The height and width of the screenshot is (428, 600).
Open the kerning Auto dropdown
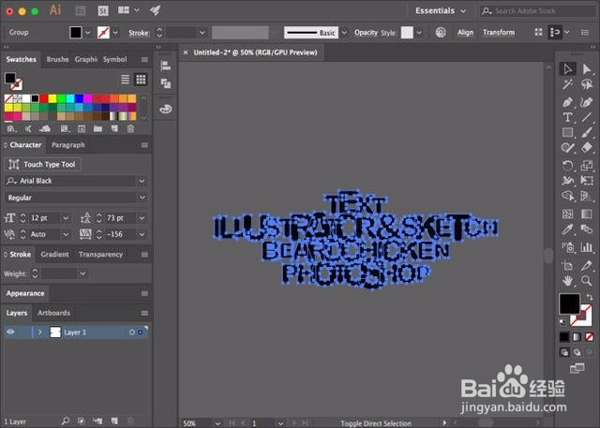coord(66,234)
